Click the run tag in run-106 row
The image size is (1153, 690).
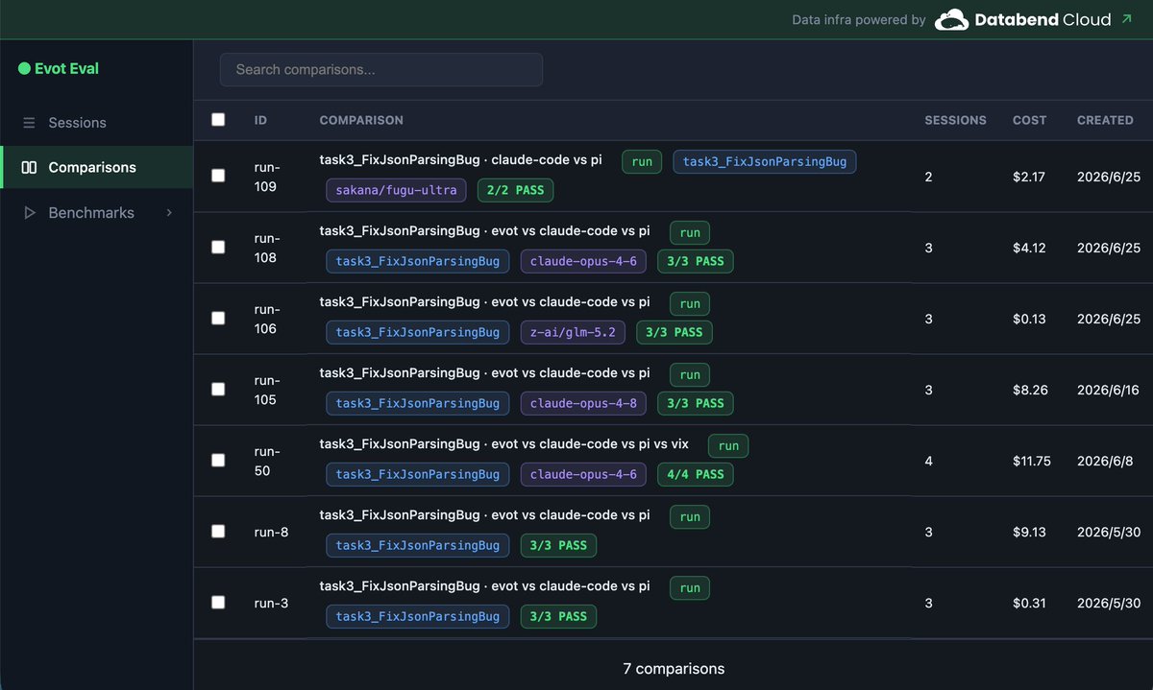point(690,303)
